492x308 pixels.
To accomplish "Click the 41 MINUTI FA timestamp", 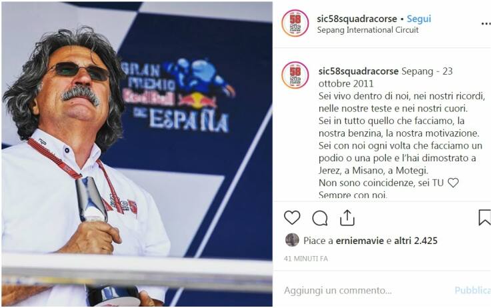I will pos(306,259).
